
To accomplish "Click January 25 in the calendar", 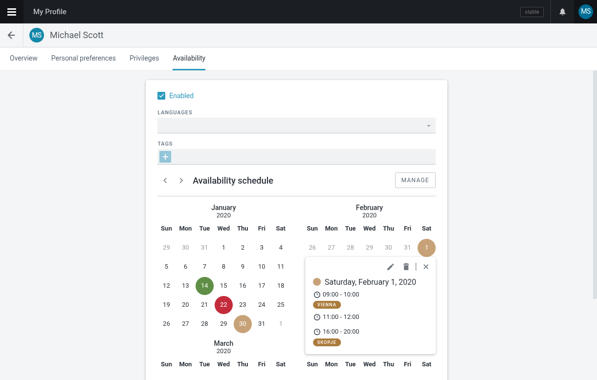I will pos(281,305).
